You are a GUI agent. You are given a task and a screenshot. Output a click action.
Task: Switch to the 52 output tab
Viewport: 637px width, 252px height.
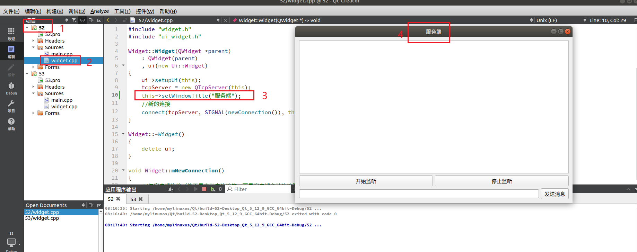click(x=111, y=199)
